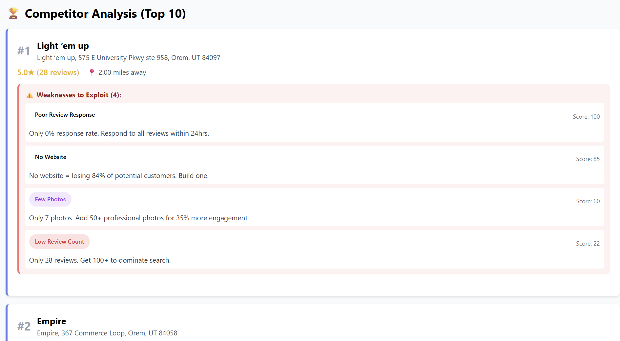Click the Weaknesses to Exploit (4) heading
The height and width of the screenshot is (341, 620).
pyautogui.click(x=79, y=95)
